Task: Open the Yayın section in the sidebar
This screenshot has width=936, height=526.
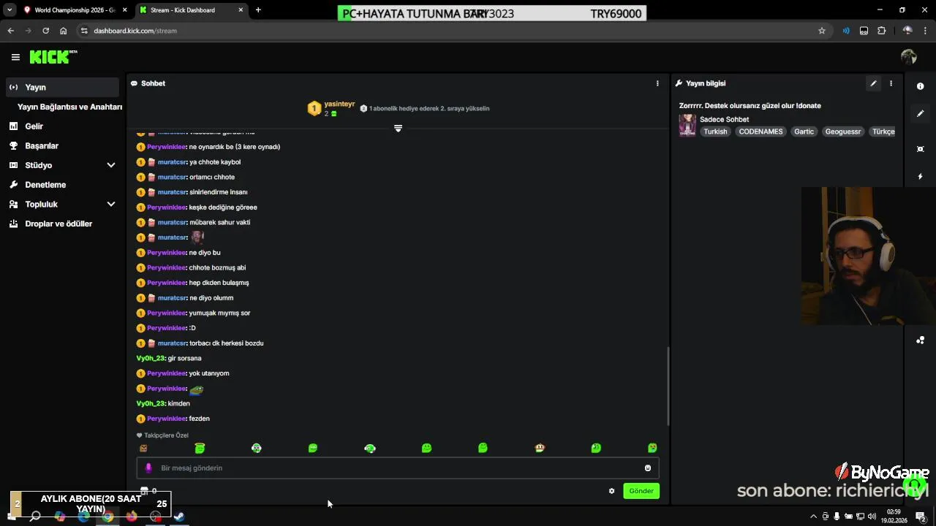Action: click(x=62, y=87)
